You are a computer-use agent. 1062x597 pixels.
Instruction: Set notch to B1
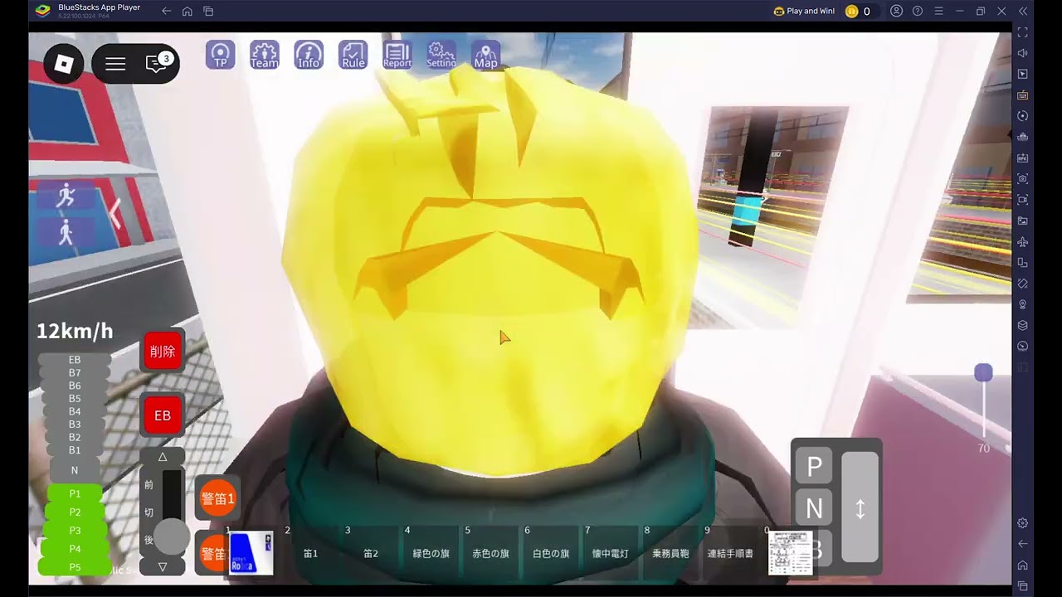pos(75,450)
